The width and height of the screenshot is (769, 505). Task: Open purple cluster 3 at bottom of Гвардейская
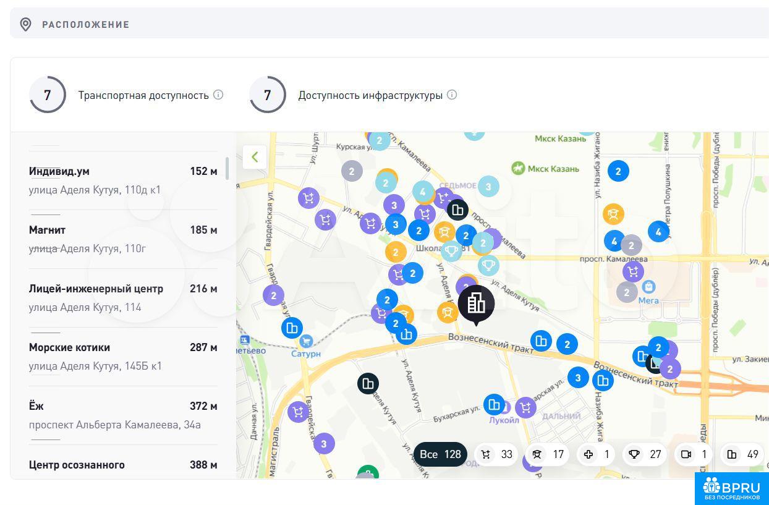coord(324,443)
